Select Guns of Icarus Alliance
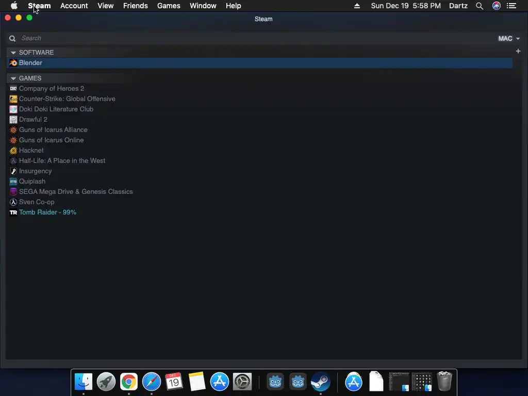 click(x=53, y=130)
